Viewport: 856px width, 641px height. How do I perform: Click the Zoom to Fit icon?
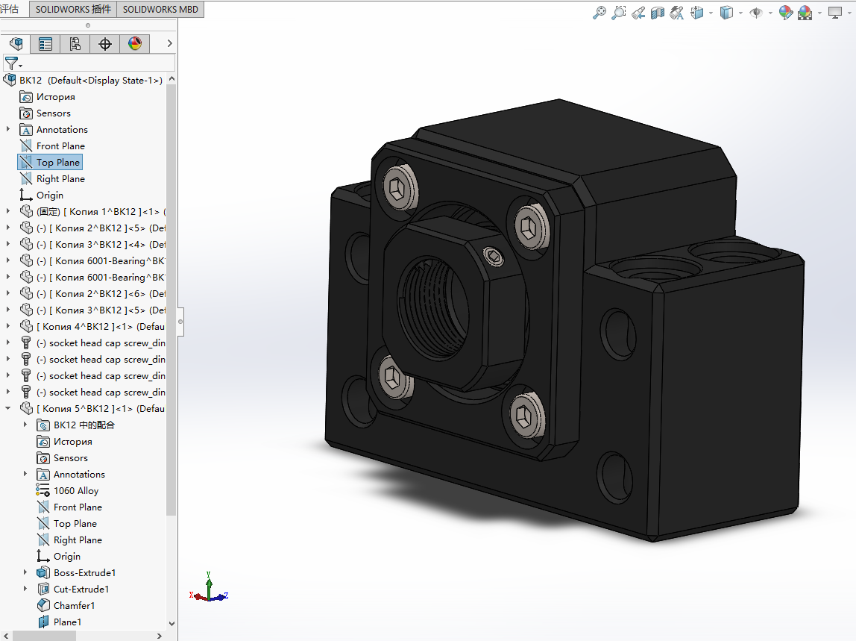coord(599,13)
